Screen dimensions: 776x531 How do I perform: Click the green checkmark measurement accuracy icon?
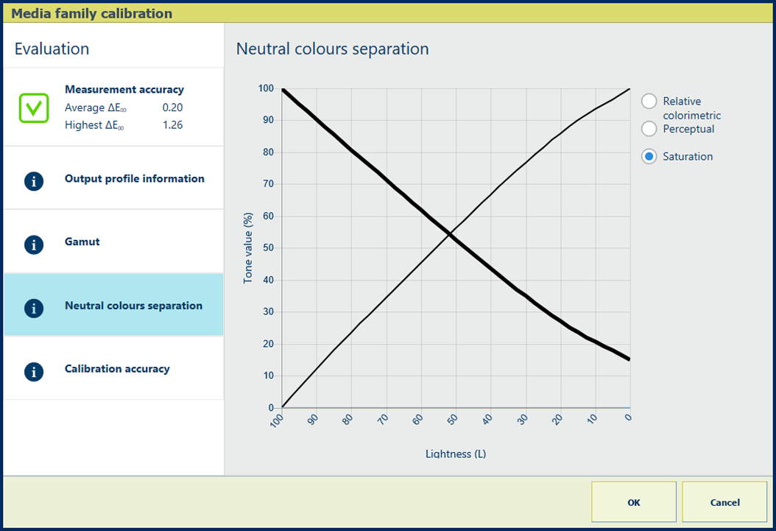34,108
